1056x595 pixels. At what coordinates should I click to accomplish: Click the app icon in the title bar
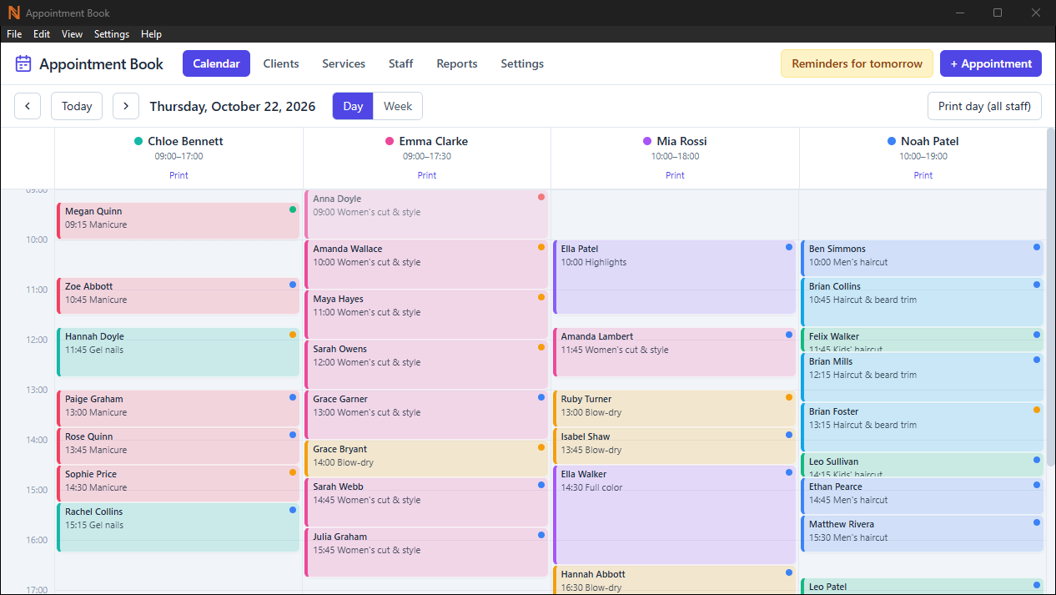click(x=13, y=13)
